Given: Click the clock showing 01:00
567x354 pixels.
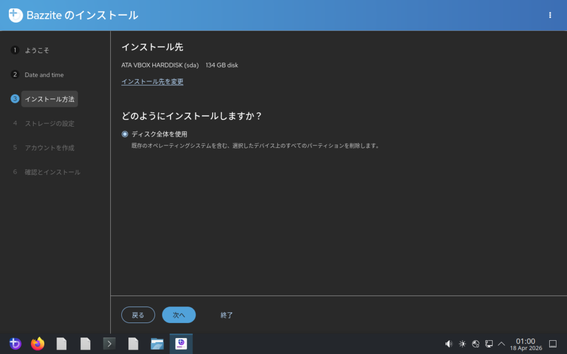Looking at the screenshot, I should click(x=525, y=343).
